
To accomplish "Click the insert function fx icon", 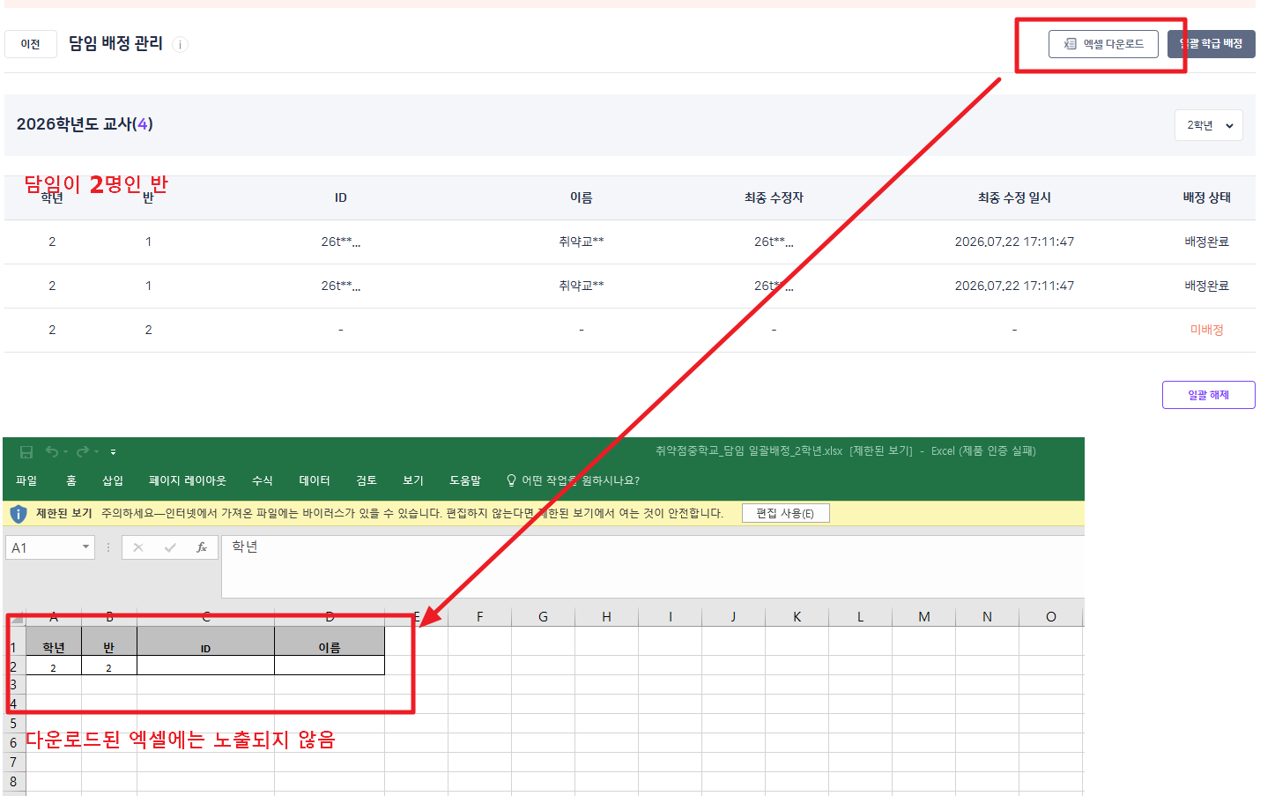I will 202,547.
